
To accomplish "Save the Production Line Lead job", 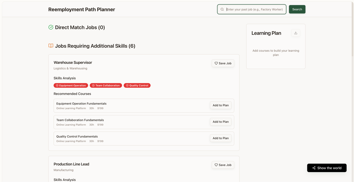I will click(x=223, y=165).
